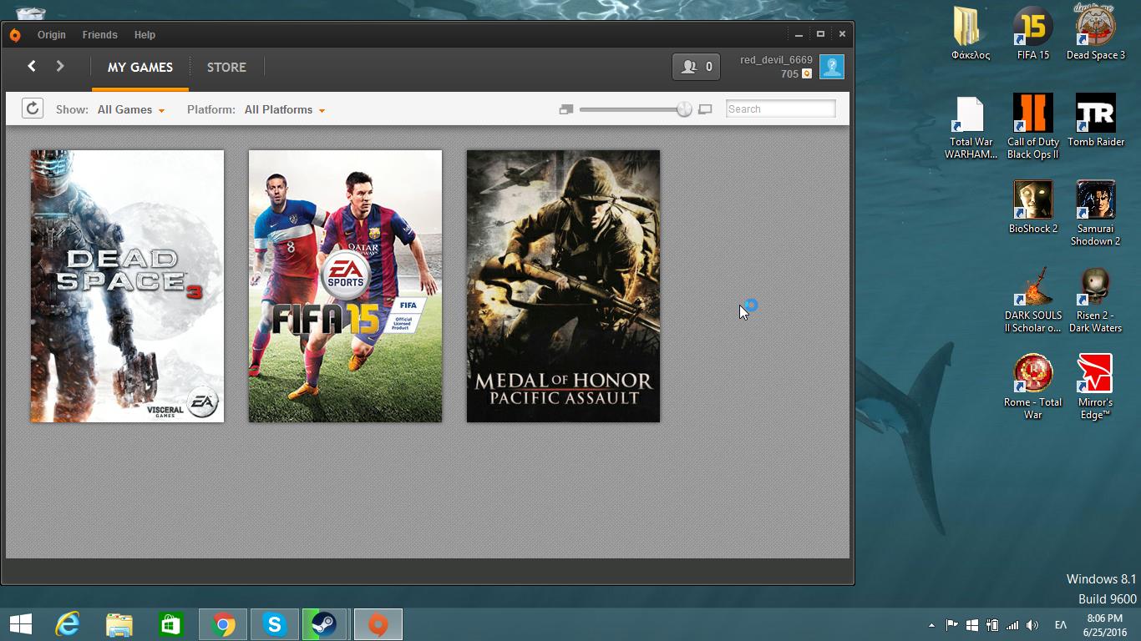Select the Samurai Shodown 2 shortcut
Screen dimensions: 1141x641
click(x=1096, y=214)
